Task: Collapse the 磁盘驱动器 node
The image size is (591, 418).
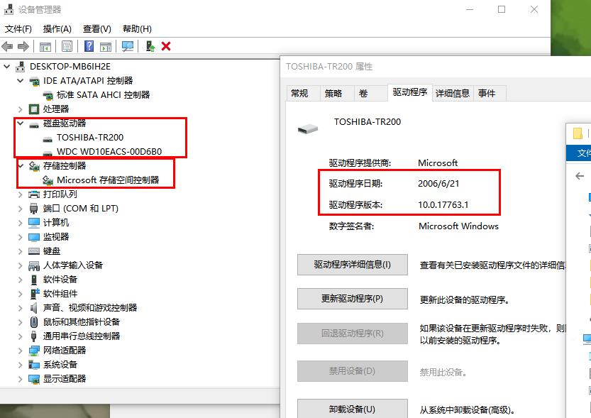Action: (x=21, y=123)
